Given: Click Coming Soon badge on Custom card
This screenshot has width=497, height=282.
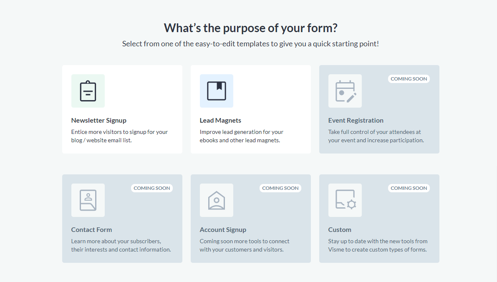Looking at the screenshot, I should coord(409,188).
